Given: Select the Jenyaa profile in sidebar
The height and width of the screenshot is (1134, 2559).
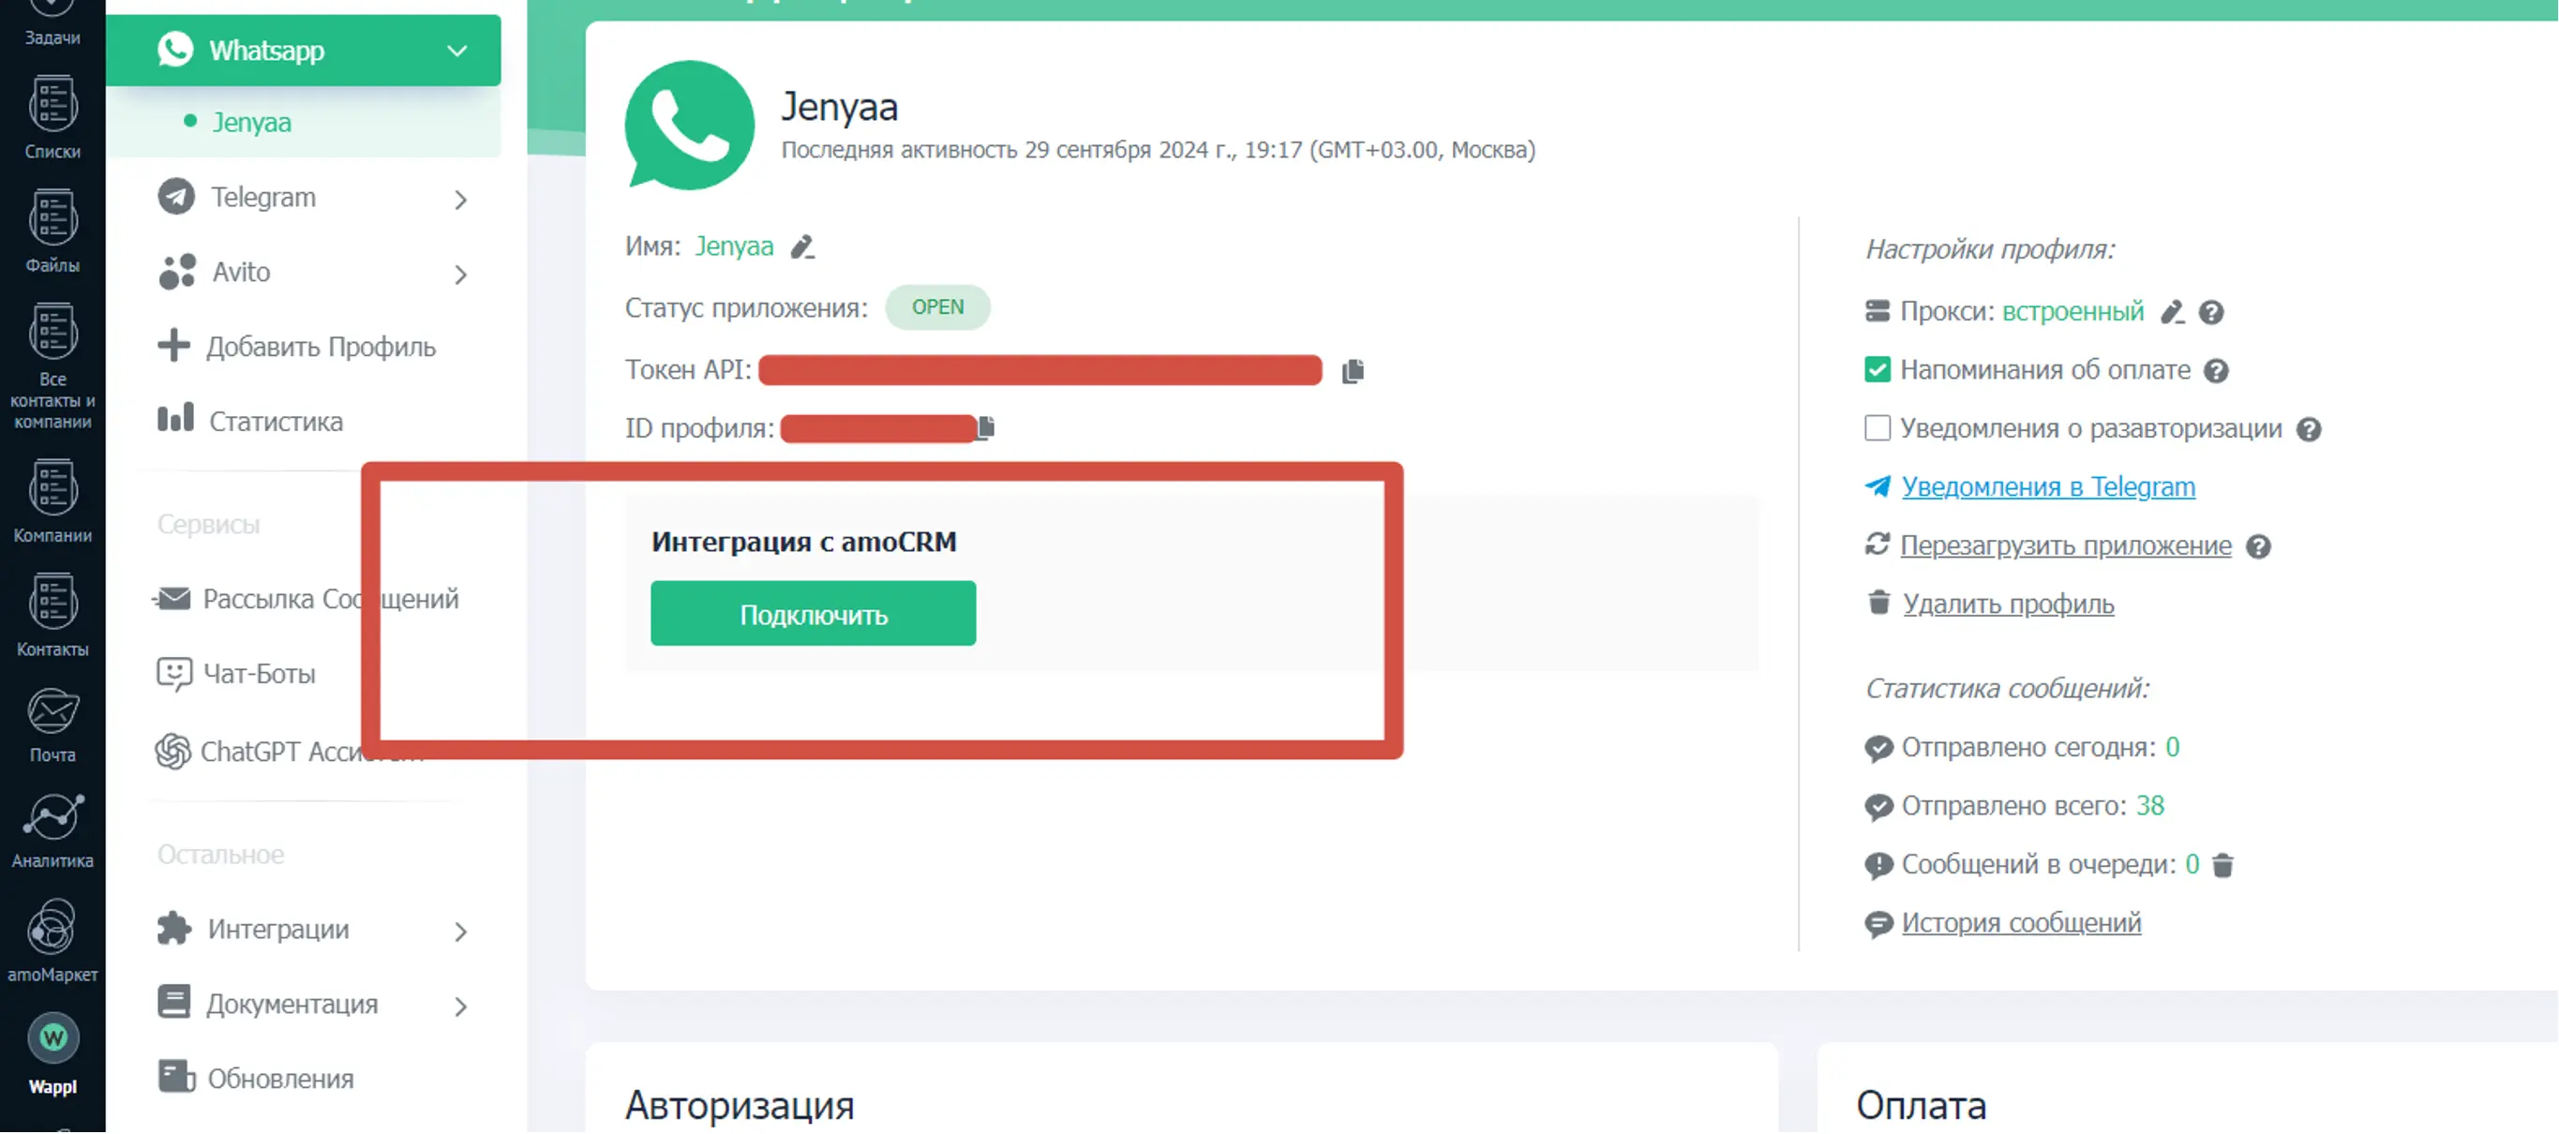Looking at the screenshot, I should [x=251, y=122].
